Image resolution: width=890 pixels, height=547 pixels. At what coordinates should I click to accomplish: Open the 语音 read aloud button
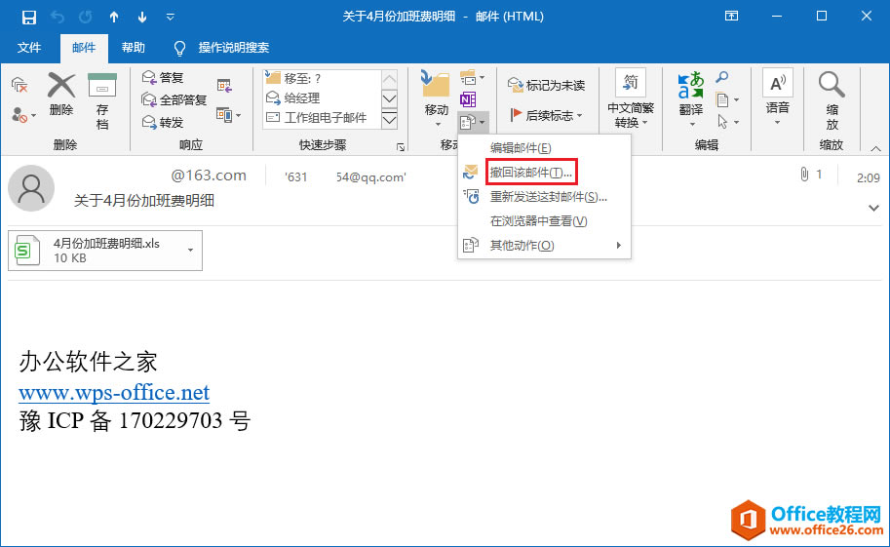[777, 98]
